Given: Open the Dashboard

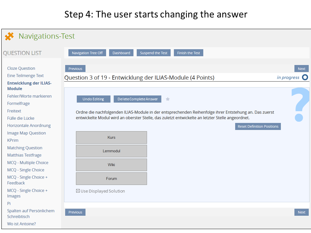Looking at the screenshot, I should click(x=121, y=53).
